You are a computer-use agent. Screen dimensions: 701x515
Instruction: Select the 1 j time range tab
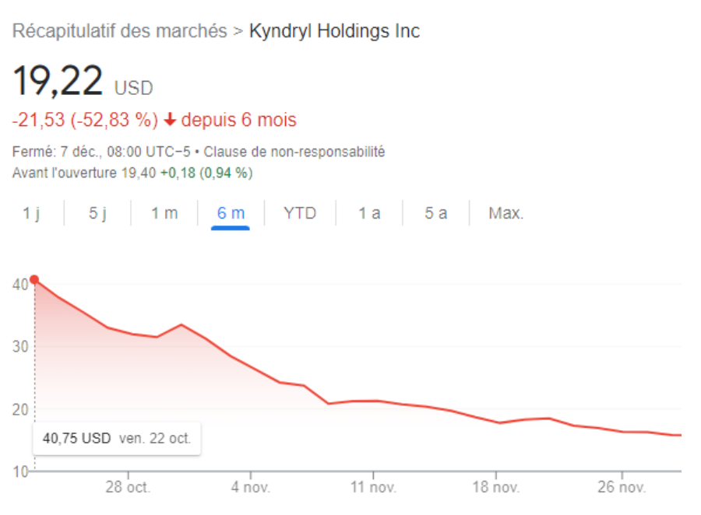click(x=31, y=213)
